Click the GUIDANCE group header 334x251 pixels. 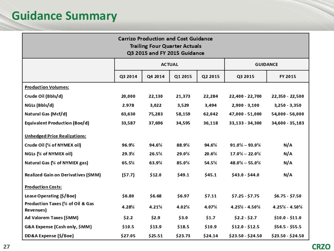[x=266, y=64]
